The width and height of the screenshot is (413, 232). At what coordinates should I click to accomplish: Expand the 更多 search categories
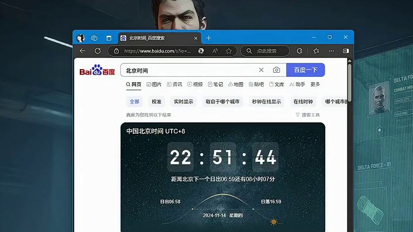(315, 84)
